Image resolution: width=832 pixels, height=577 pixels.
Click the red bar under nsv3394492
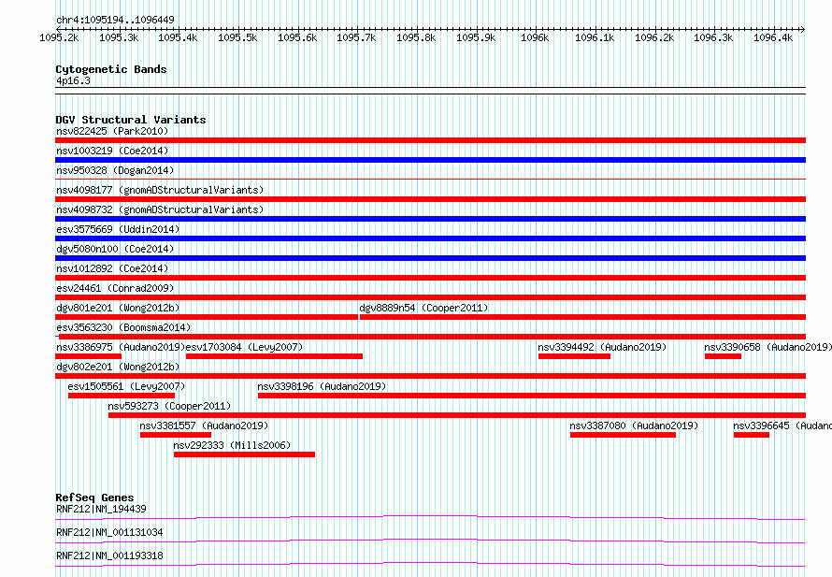click(574, 356)
